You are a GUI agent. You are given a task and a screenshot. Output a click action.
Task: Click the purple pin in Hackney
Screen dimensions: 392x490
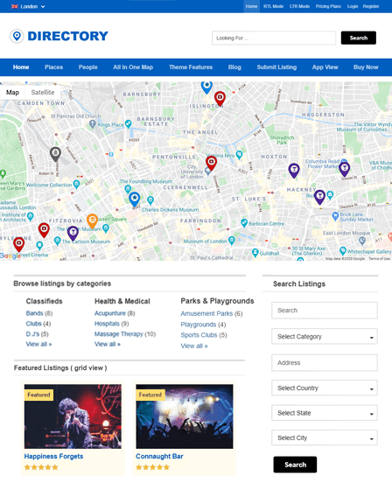[319, 197]
